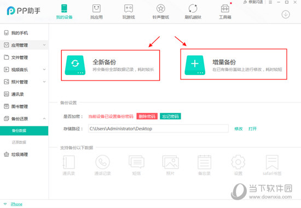Image resolution: width=301 pixels, height=208 pixels.
Task: Open the hamburger menu icon in the title bar
Action: (270, 2)
